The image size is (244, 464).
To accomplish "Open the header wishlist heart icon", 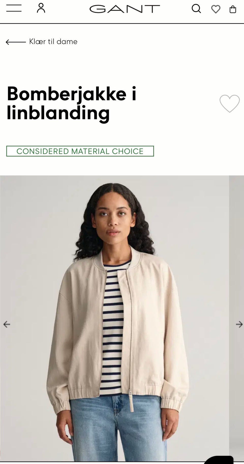I will tap(216, 9).
